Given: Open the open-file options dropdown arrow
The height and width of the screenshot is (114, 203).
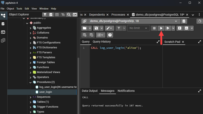Looking at the screenshot, I should click(90, 28).
